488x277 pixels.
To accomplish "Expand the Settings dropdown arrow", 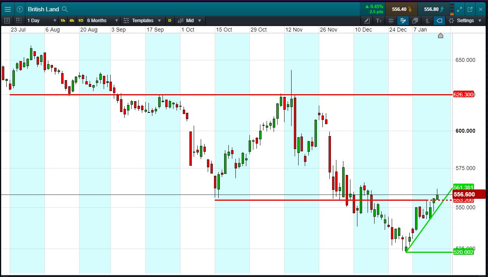I will (x=481, y=21).
